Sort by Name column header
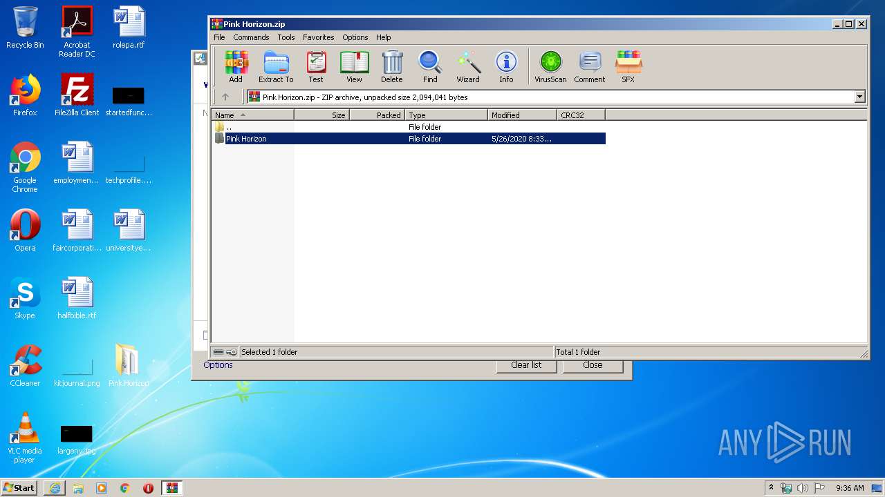The height and width of the screenshot is (497, 885). 253,115
